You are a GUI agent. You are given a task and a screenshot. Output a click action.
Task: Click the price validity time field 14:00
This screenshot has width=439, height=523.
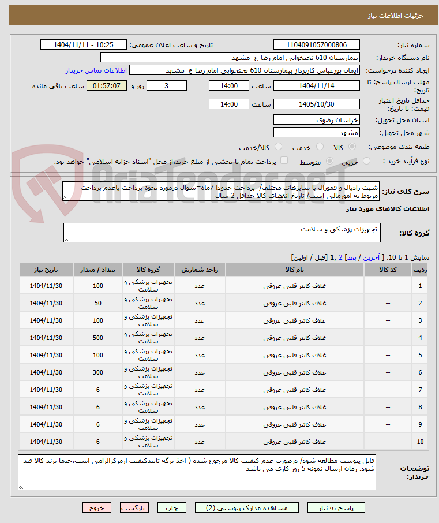229,104
